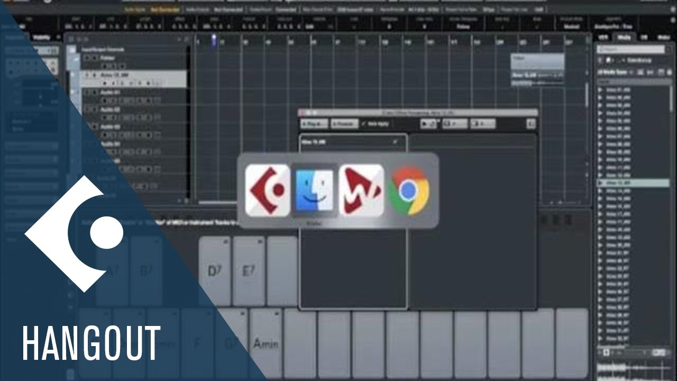The width and height of the screenshot is (677, 381).
Task: Switch to Cubase in the app switcher
Action: tap(268, 190)
